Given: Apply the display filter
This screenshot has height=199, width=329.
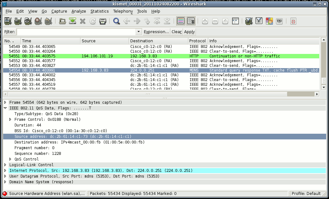Looking at the screenshot, I should (189, 32).
